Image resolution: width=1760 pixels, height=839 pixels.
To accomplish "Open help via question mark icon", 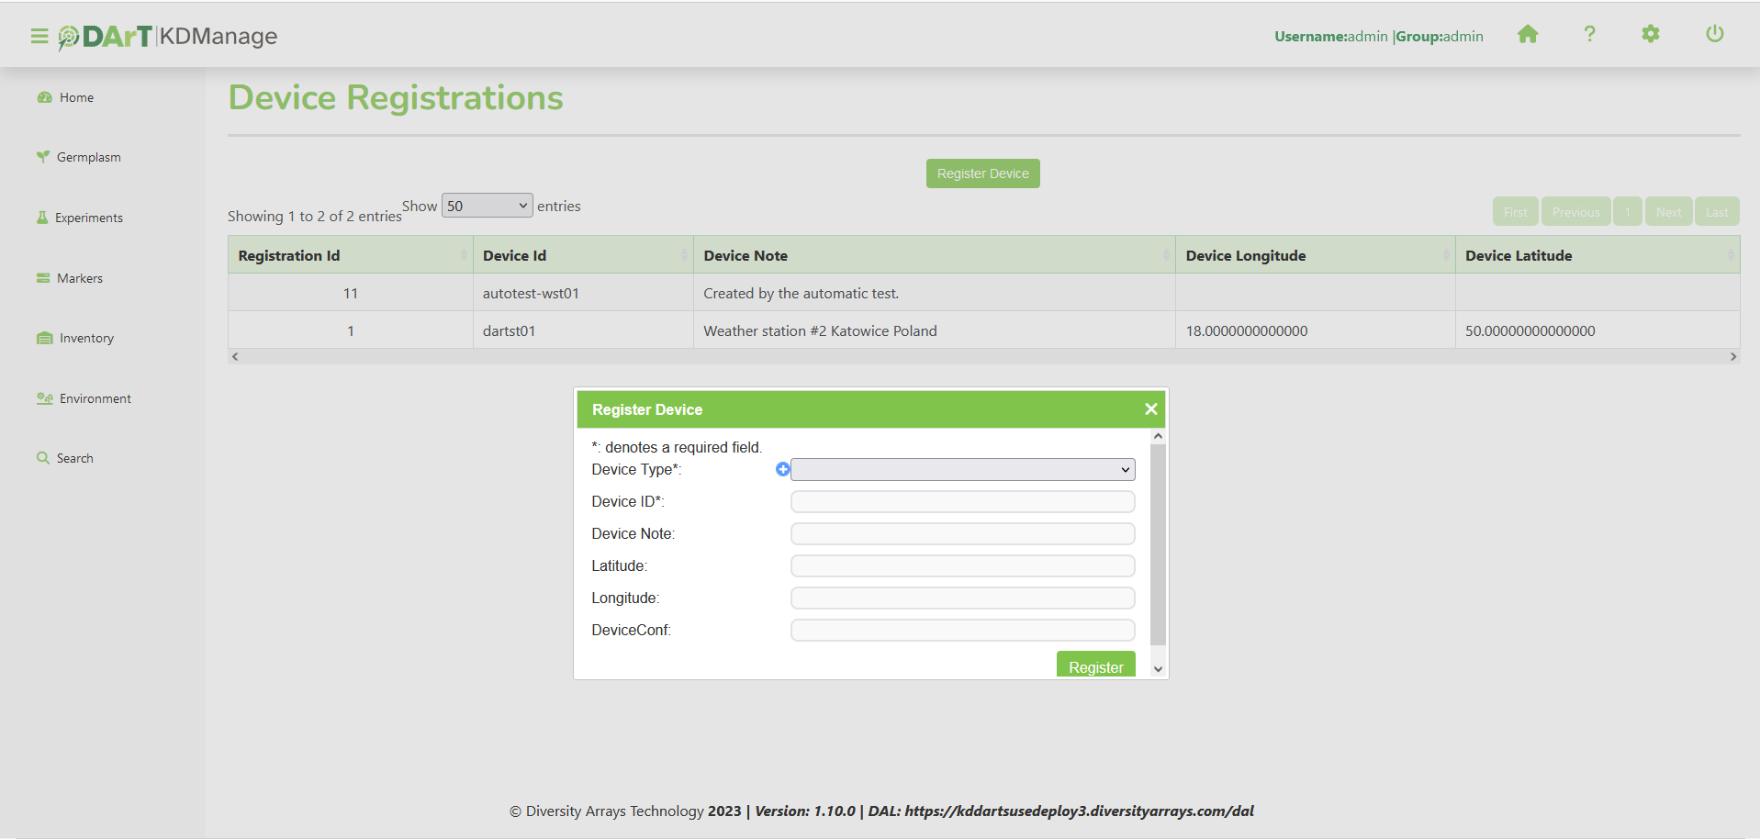I will coord(1589,35).
